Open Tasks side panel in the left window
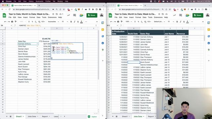The width and height of the screenshot is (212, 119). (103, 36)
